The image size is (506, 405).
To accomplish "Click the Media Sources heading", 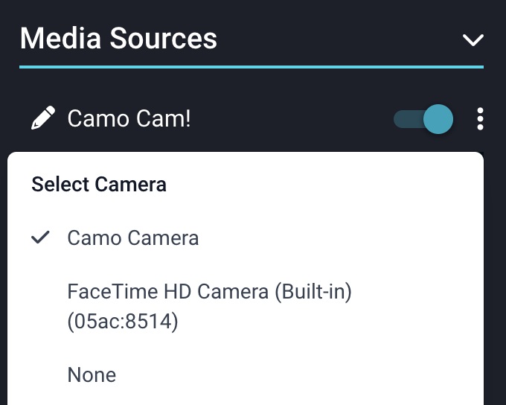I will [x=118, y=38].
